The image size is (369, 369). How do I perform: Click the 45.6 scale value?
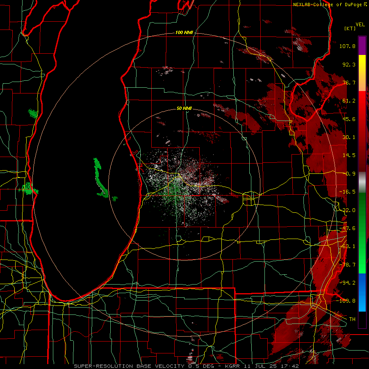pyautogui.click(x=349, y=119)
